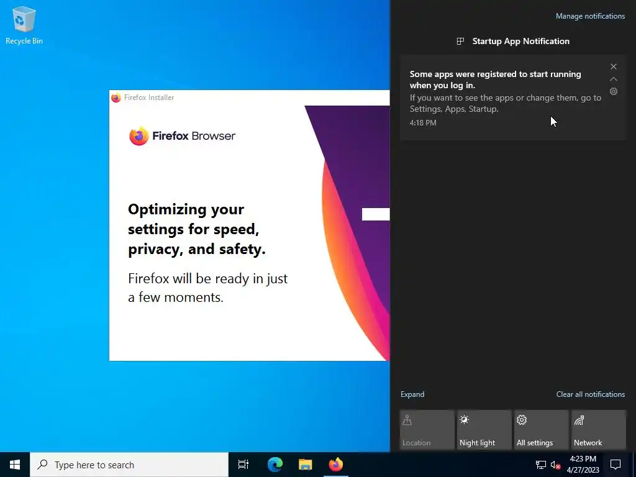Click the Windows Start button
Image resolution: width=636 pixels, height=477 pixels.
(15, 465)
